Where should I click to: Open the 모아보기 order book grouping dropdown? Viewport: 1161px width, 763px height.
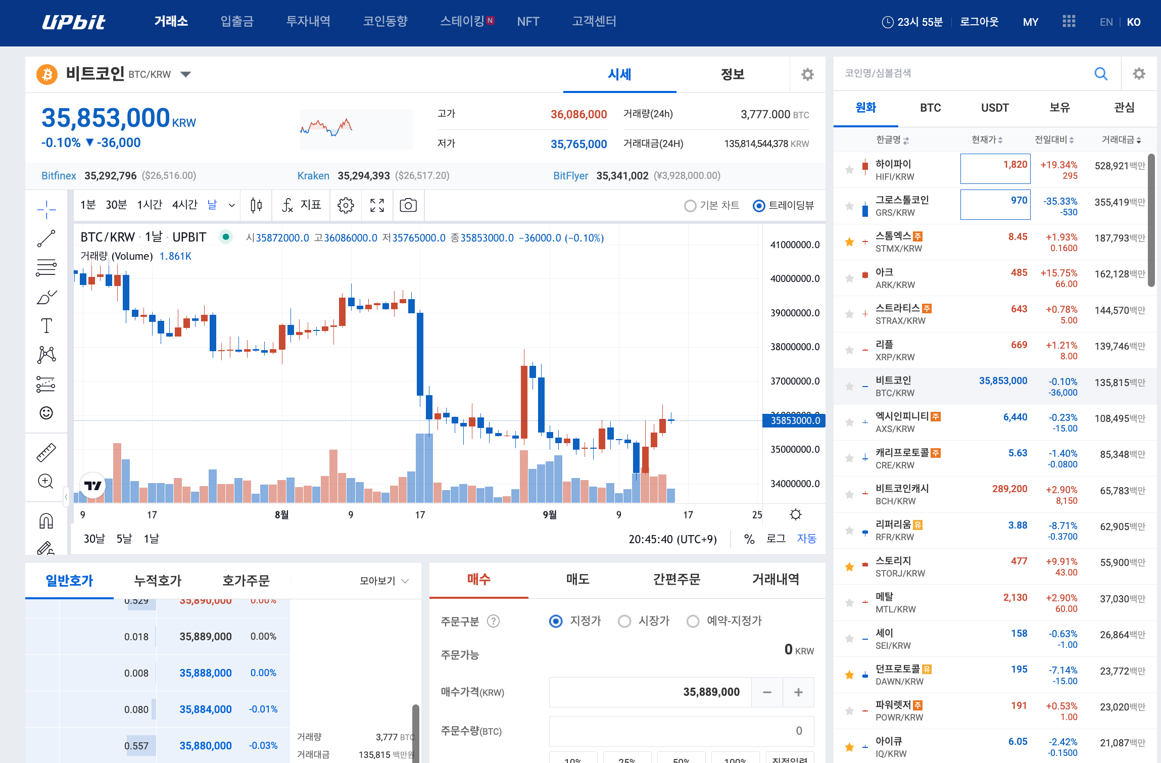coord(384,581)
